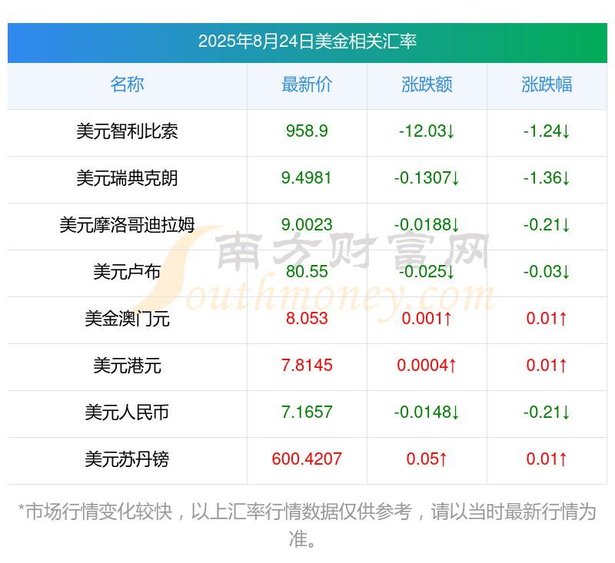The width and height of the screenshot is (615, 563).
Task: Click the 美元苏丹镑 row name
Action: point(127,459)
